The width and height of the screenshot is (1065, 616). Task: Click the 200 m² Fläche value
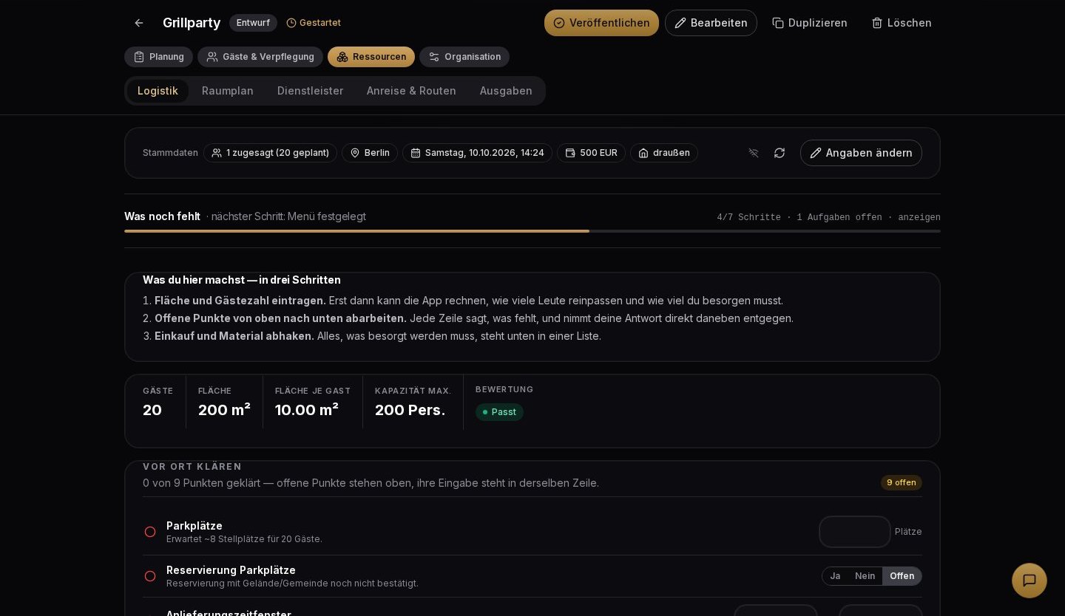click(x=224, y=411)
